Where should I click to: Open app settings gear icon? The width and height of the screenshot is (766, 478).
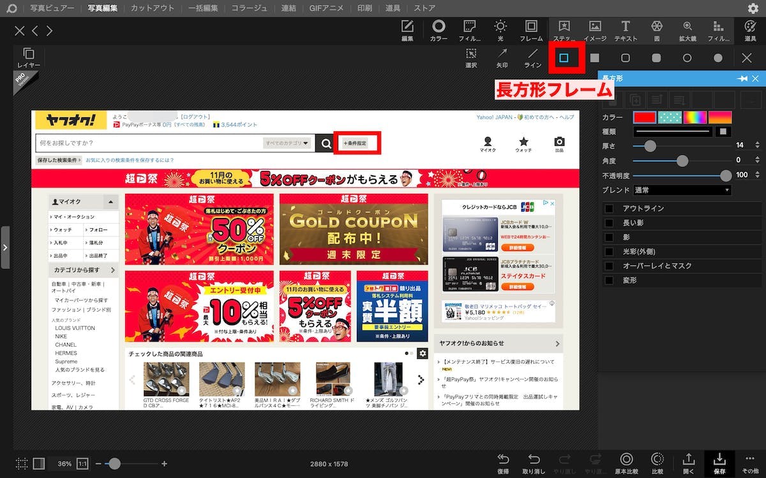coord(753,8)
